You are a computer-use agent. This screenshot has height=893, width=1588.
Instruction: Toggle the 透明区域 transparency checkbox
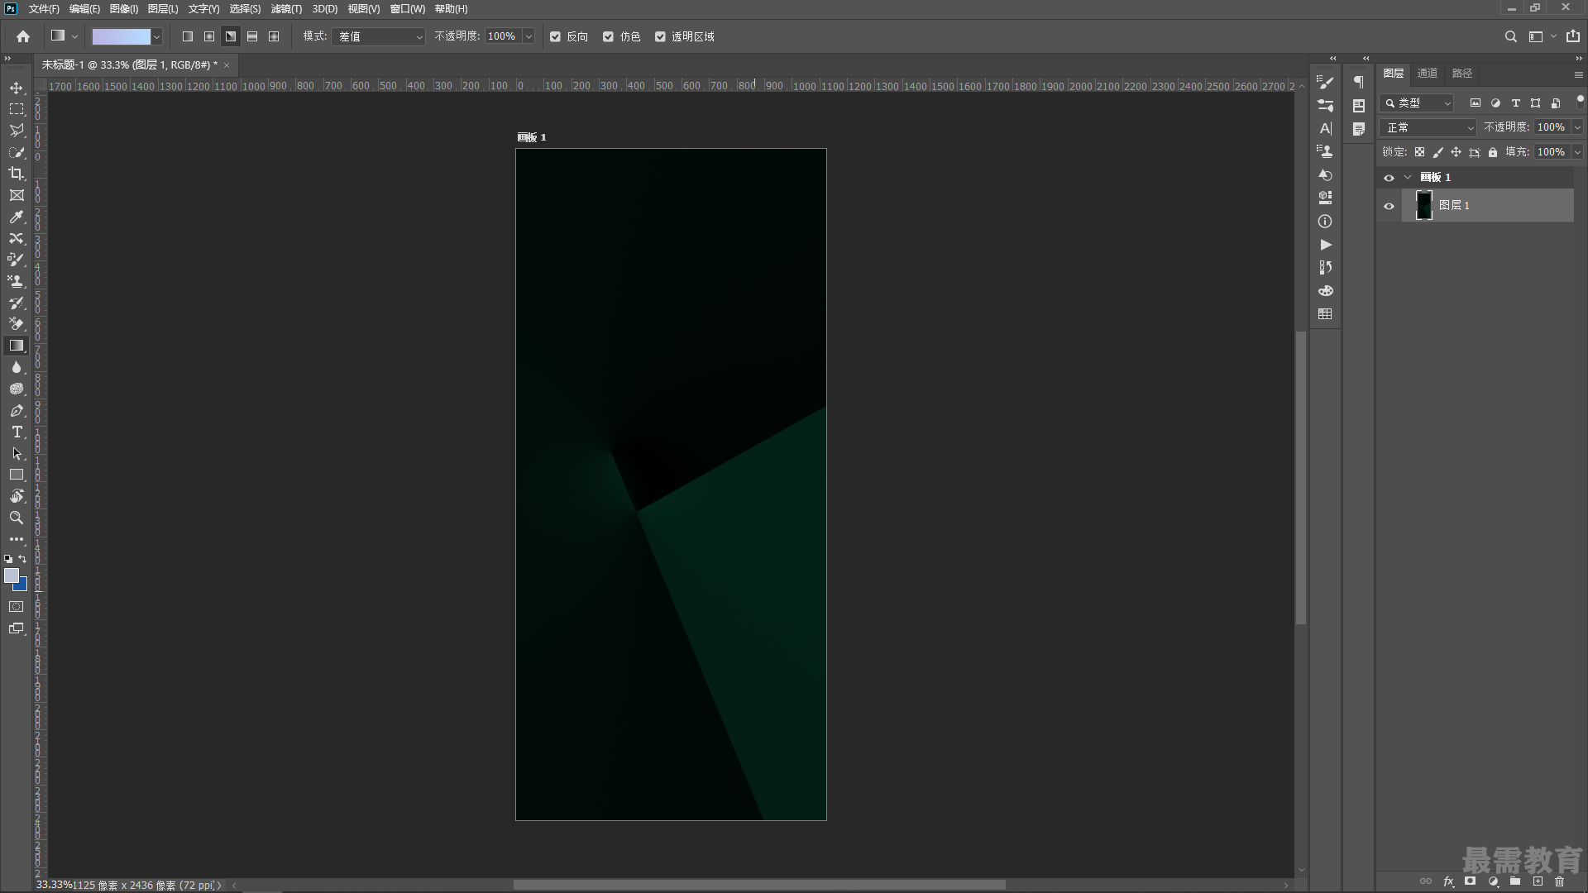point(660,36)
